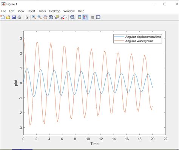Screen dimensions: 179x150
Task: Click the 'Figure 1' window title
Action: 12,4
